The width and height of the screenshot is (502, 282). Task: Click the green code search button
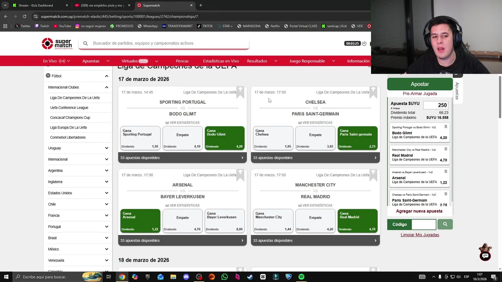[x=445, y=224]
